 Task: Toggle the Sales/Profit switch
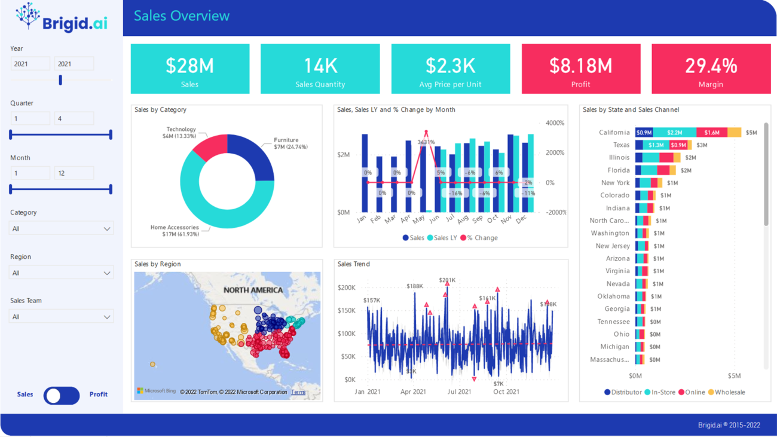point(62,395)
